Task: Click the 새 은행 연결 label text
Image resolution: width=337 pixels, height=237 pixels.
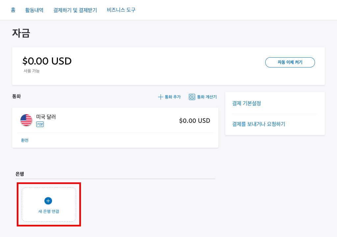Action: coord(49,211)
